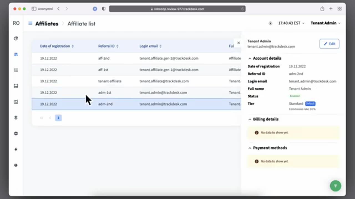Click the browser share icon

pyautogui.click(x=322, y=9)
